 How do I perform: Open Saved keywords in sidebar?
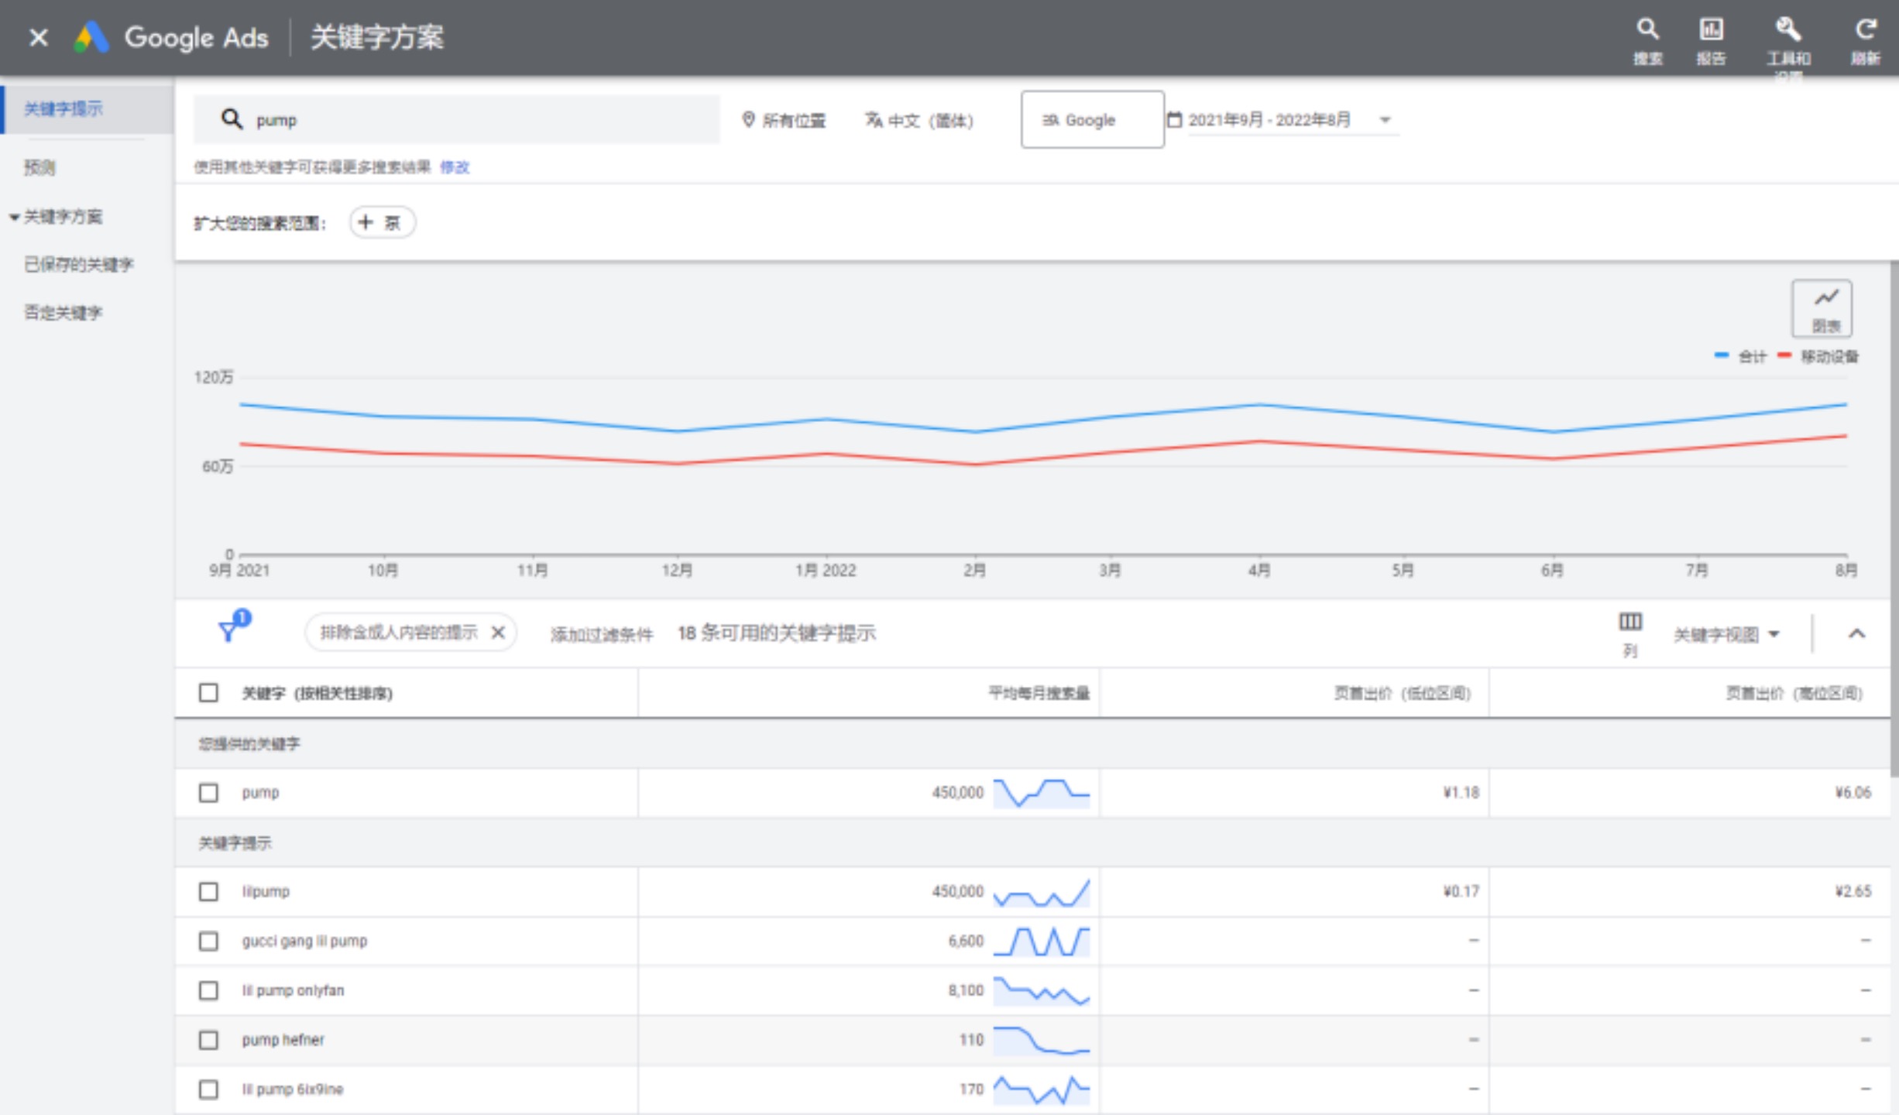click(78, 265)
